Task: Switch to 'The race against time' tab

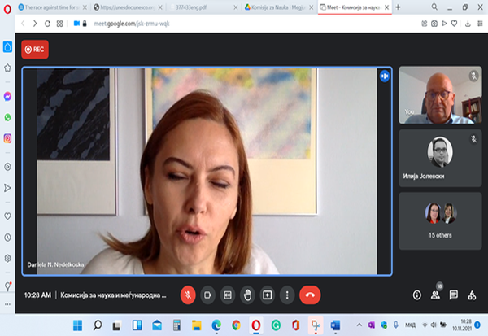Action: coord(50,7)
